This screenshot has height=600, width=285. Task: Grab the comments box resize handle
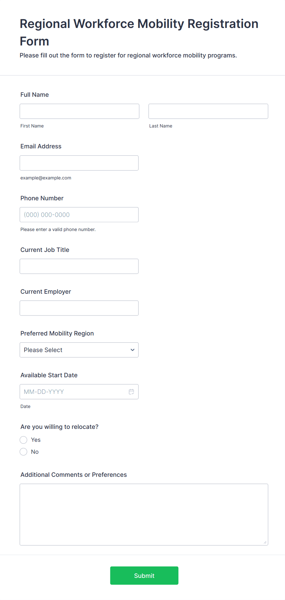(x=265, y=542)
